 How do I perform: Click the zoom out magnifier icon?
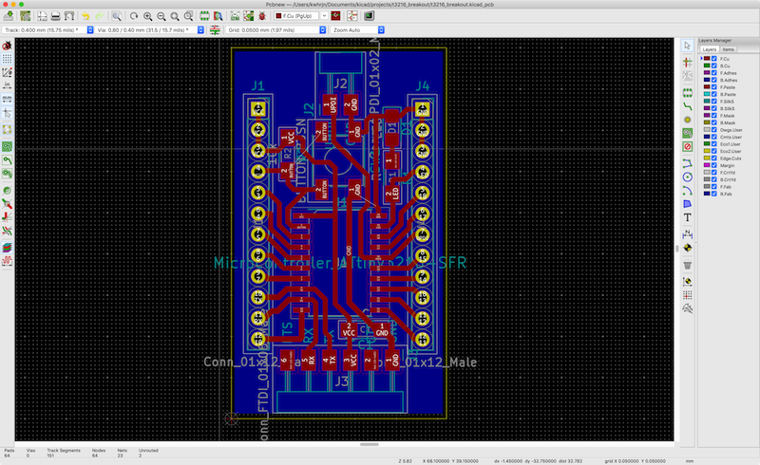point(161,16)
